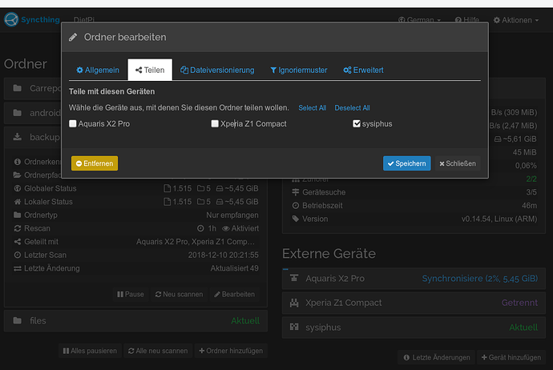This screenshot has height=370, width=553.
Task: Open the German language dropdown
Action: tap(419, 20)
